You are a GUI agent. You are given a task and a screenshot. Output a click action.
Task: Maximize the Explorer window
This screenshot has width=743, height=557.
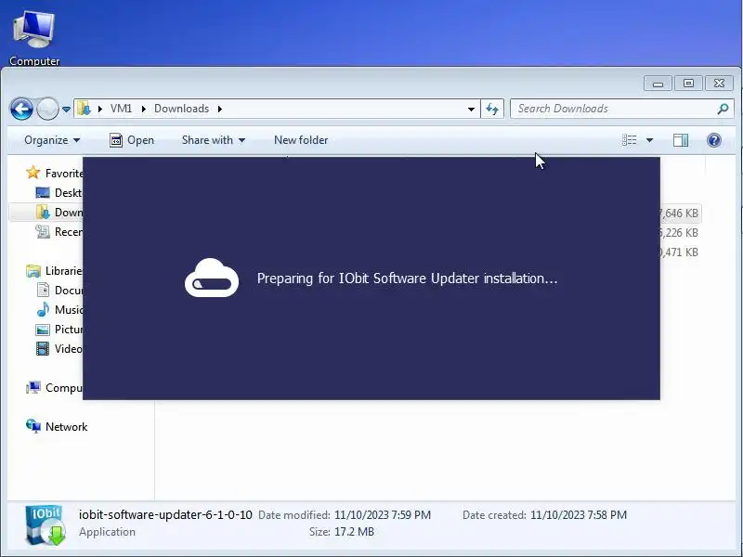click(688, 84)
